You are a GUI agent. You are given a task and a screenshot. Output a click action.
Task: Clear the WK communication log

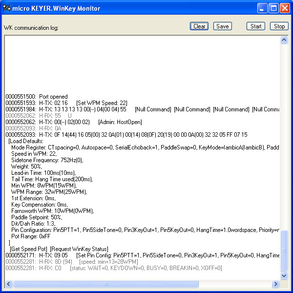pyautogui.click(x=199, y=26)
